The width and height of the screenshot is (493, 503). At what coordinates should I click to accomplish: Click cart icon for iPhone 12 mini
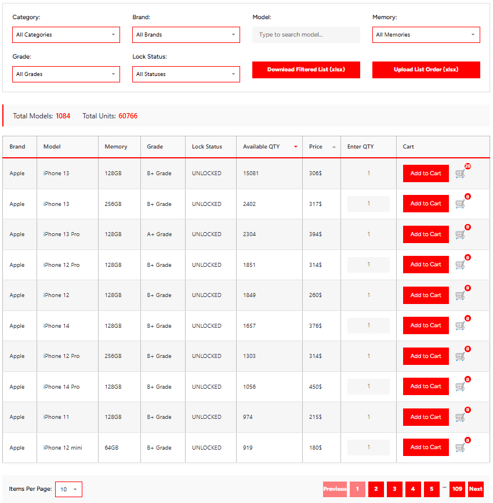pos(461,447)
